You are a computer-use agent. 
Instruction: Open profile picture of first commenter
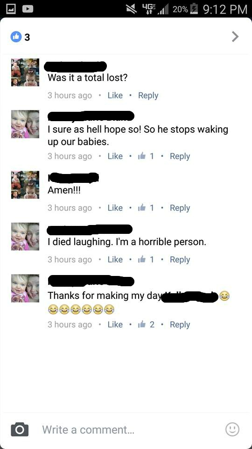25,72
